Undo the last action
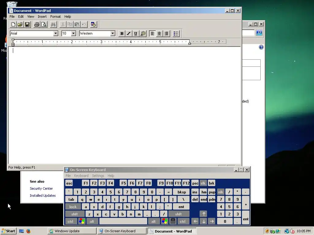The height and width of the screenshot is (235, 314). pyautogui.click(x=84, y=24)
